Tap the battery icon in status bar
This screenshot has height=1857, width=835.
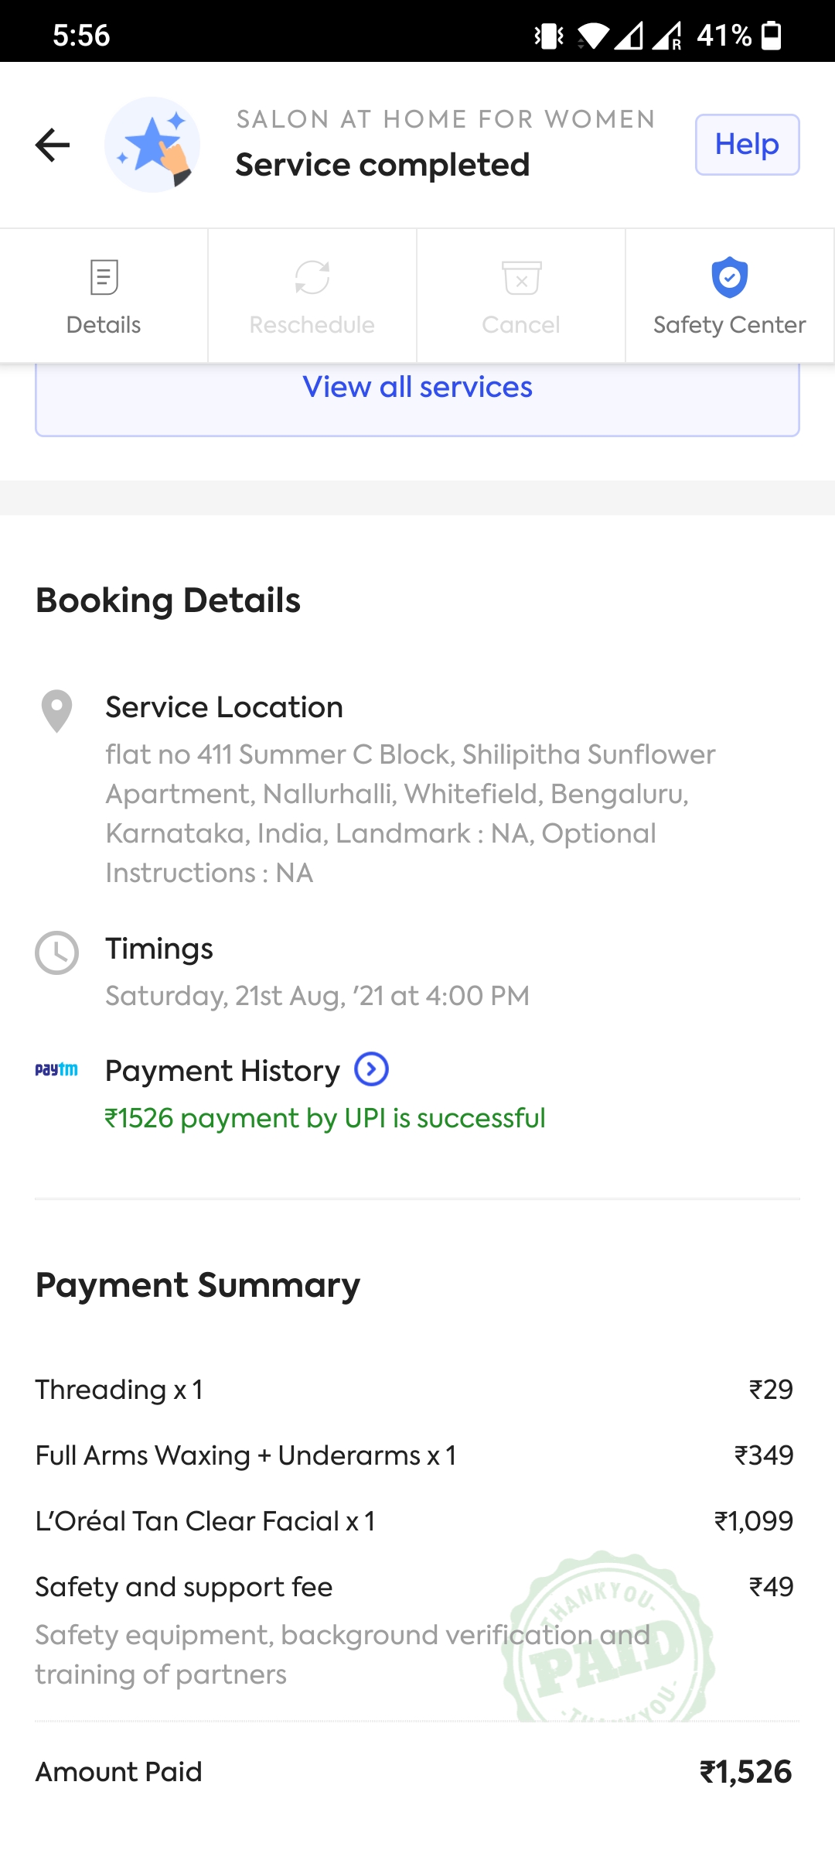772,35
